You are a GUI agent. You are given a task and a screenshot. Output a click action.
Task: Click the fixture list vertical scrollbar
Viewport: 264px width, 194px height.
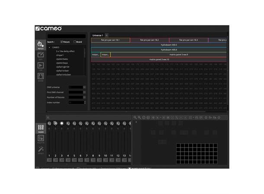[x=85, y=53]
